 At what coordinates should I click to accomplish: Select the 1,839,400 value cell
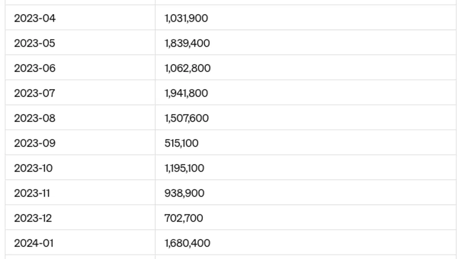(x=187, y=43)
